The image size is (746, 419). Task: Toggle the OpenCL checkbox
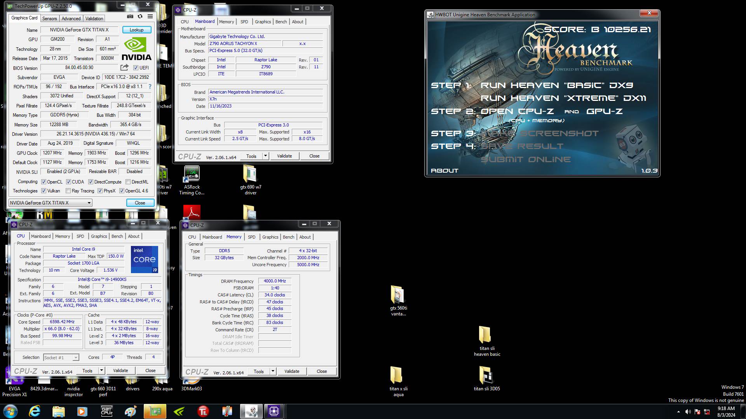click(x=44, y=182)
